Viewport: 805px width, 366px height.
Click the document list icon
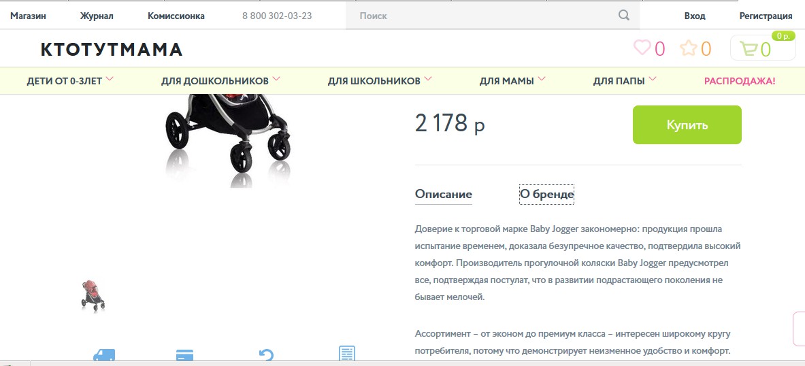tap(347, 353)
